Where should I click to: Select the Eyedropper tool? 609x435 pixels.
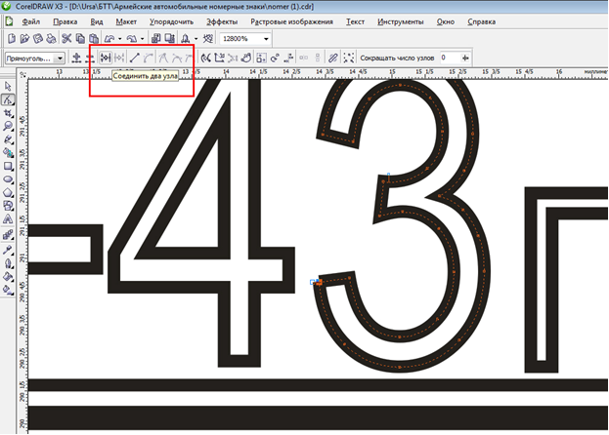click(x=8, y=250)
